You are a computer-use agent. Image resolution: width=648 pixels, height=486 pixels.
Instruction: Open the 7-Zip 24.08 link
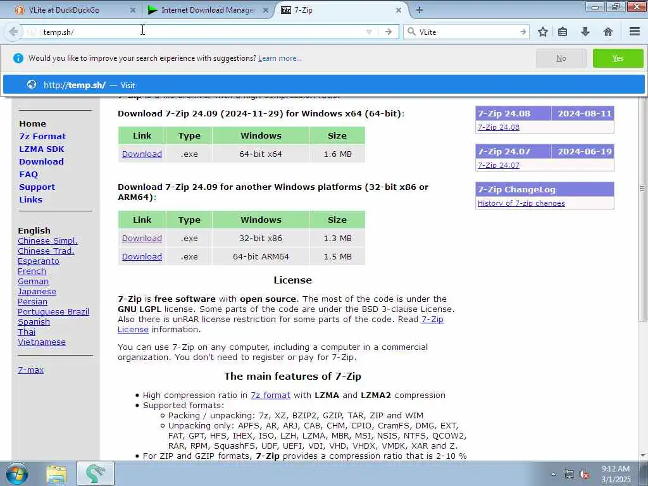[x=499, y=127]
